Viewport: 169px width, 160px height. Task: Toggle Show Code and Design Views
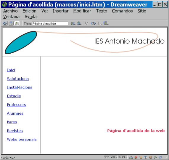tap(11, 23)
